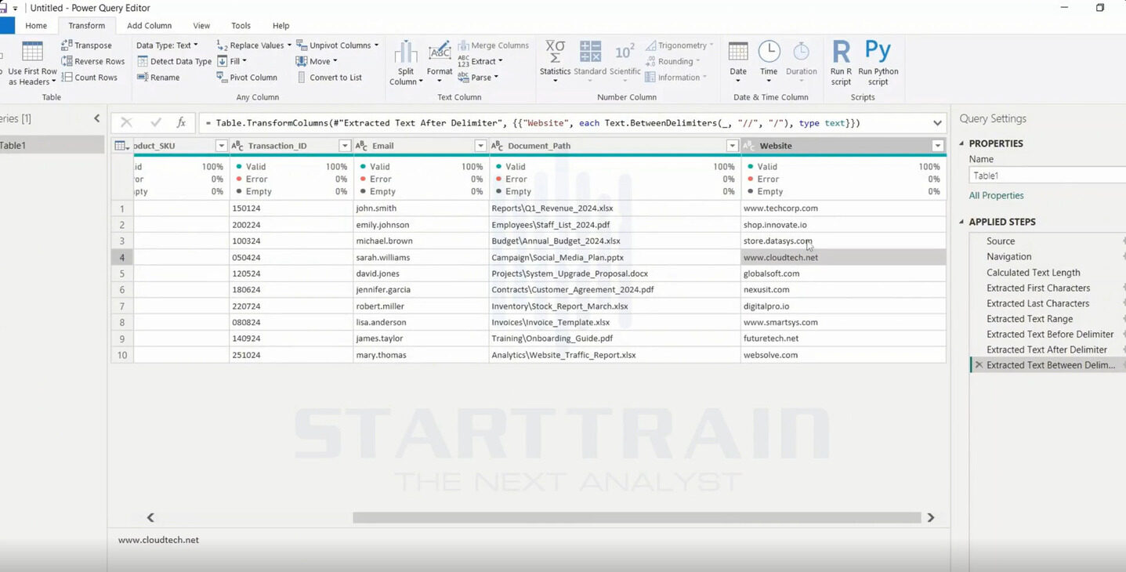Click the Reverse Rows button
Viewport: 1126px width, 572px height.
(92, 61)
